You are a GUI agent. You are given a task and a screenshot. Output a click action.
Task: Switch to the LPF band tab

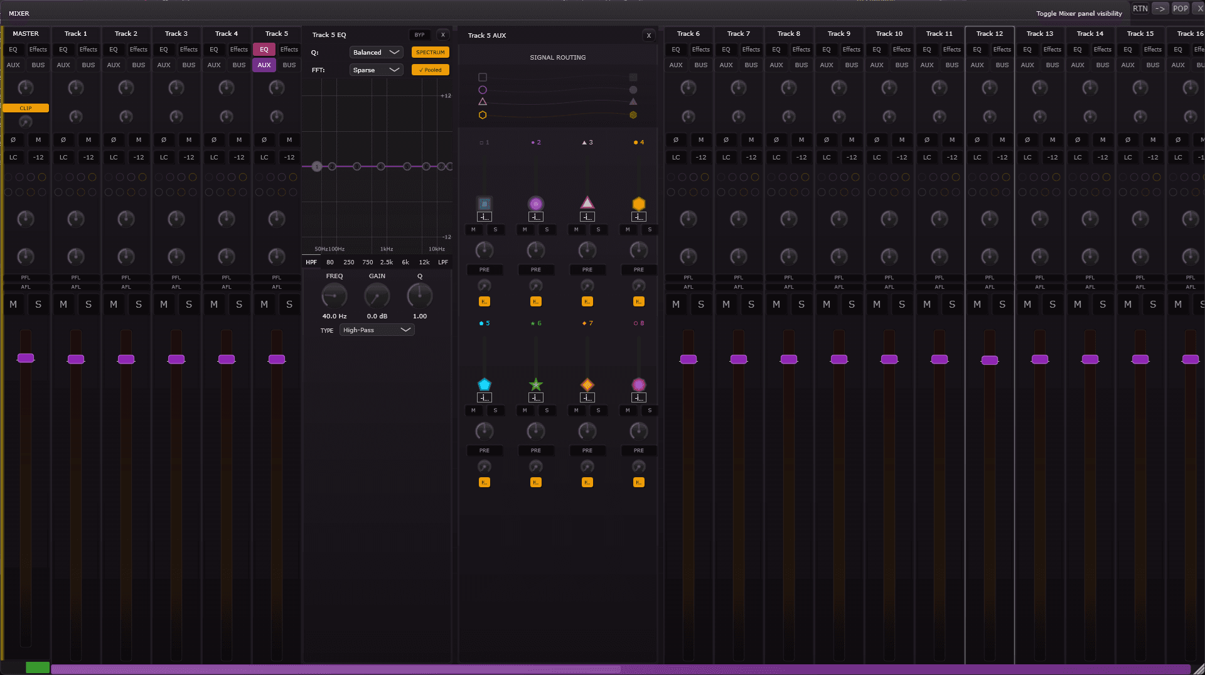(443, 262)
